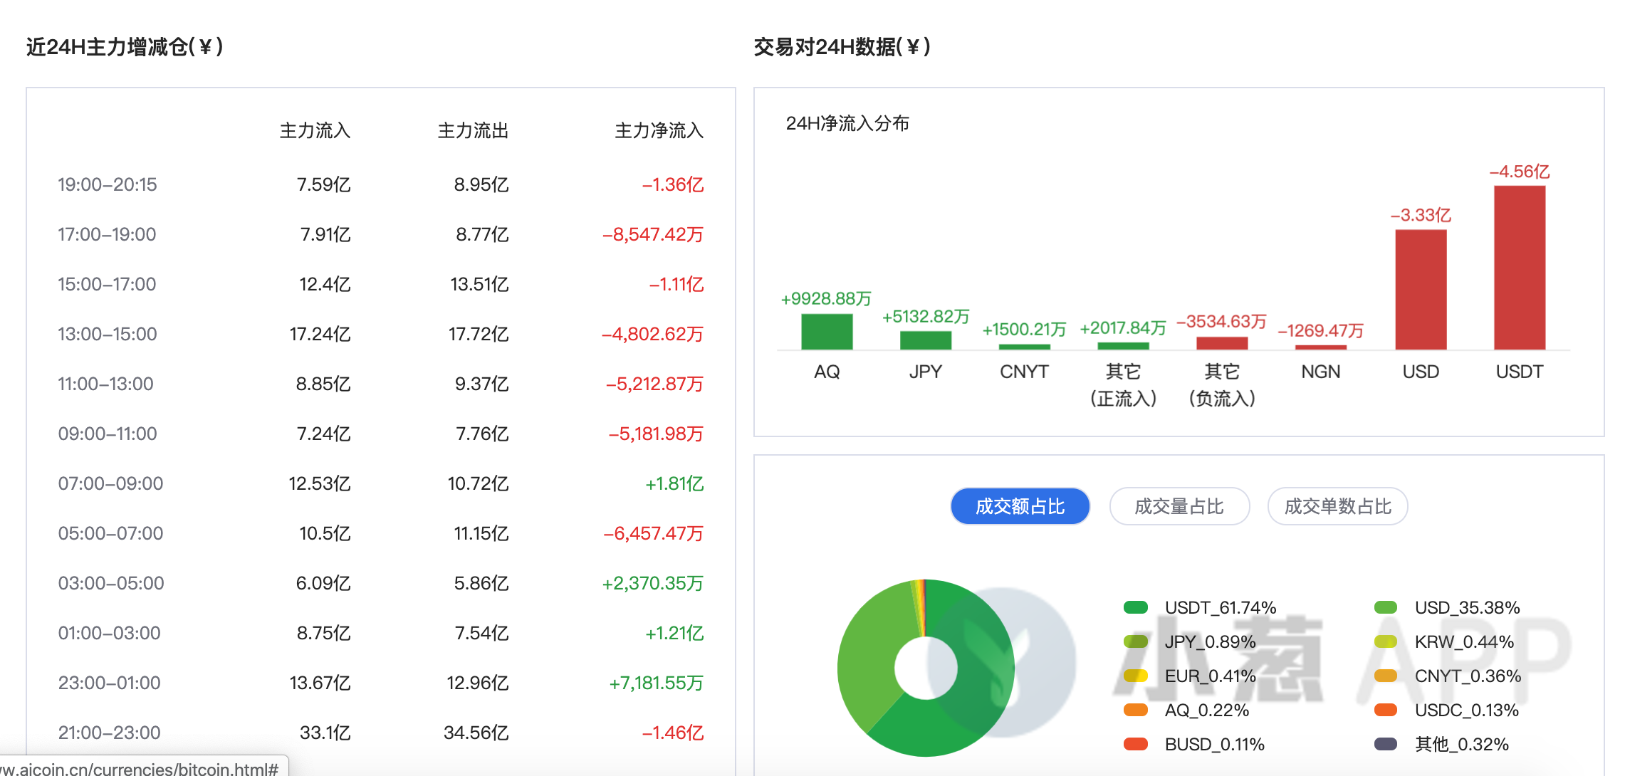1625x776 pixels.
Task: Select the 23:00–01:00 time row label
Action: pyautogui.click(x=109, y=683)
